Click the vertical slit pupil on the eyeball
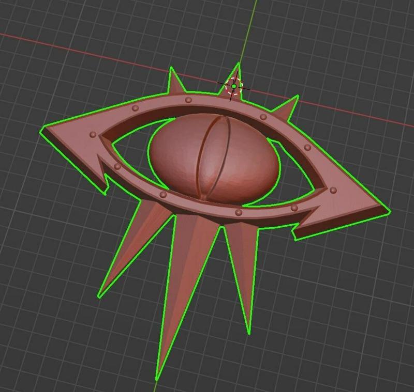This screenshot has height=392, width=414. 211,158
